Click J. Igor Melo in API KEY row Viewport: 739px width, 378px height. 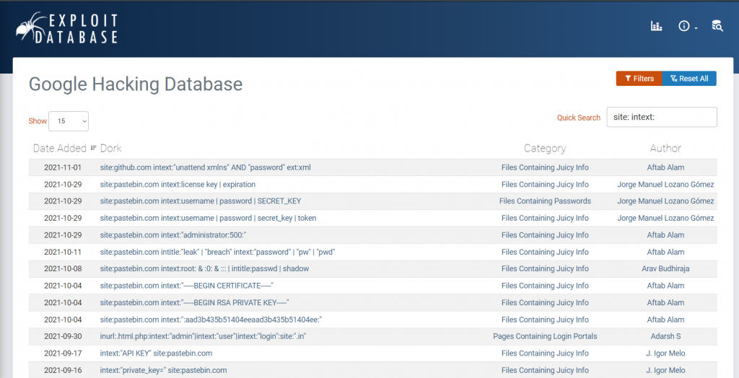[665, 353]
